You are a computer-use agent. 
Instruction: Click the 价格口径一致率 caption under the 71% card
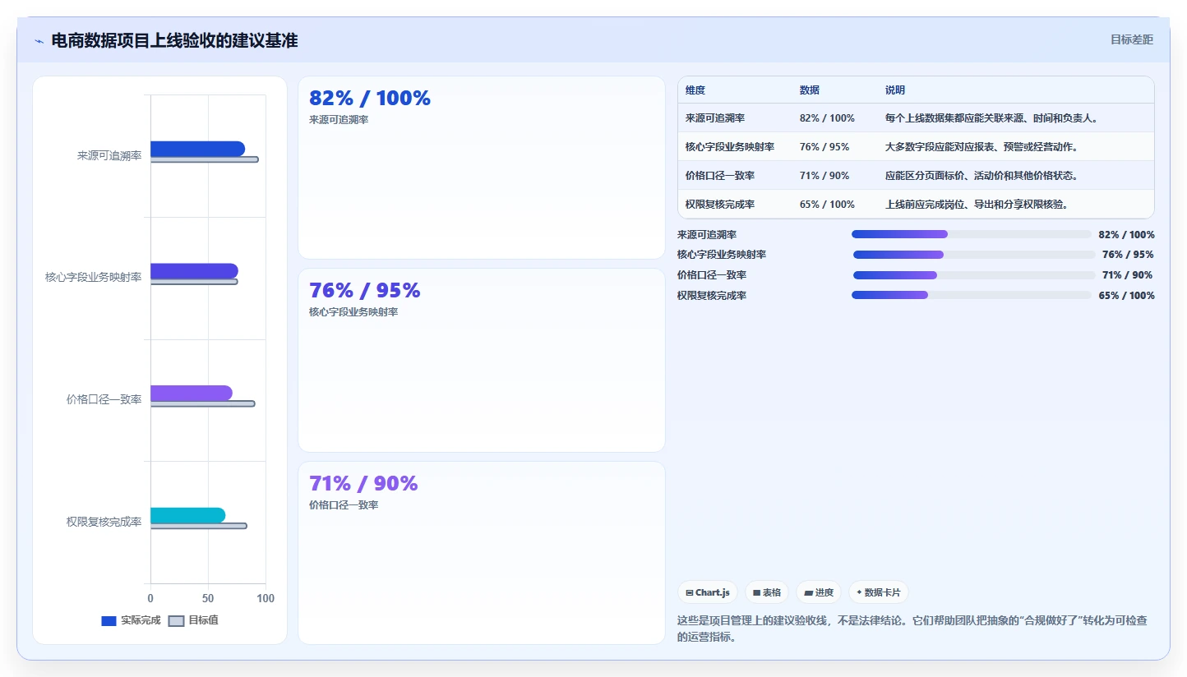[344, 505]
